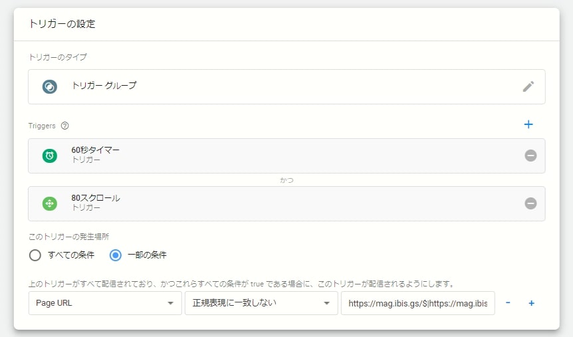Add a trigger with the blue plus icon

528,124
